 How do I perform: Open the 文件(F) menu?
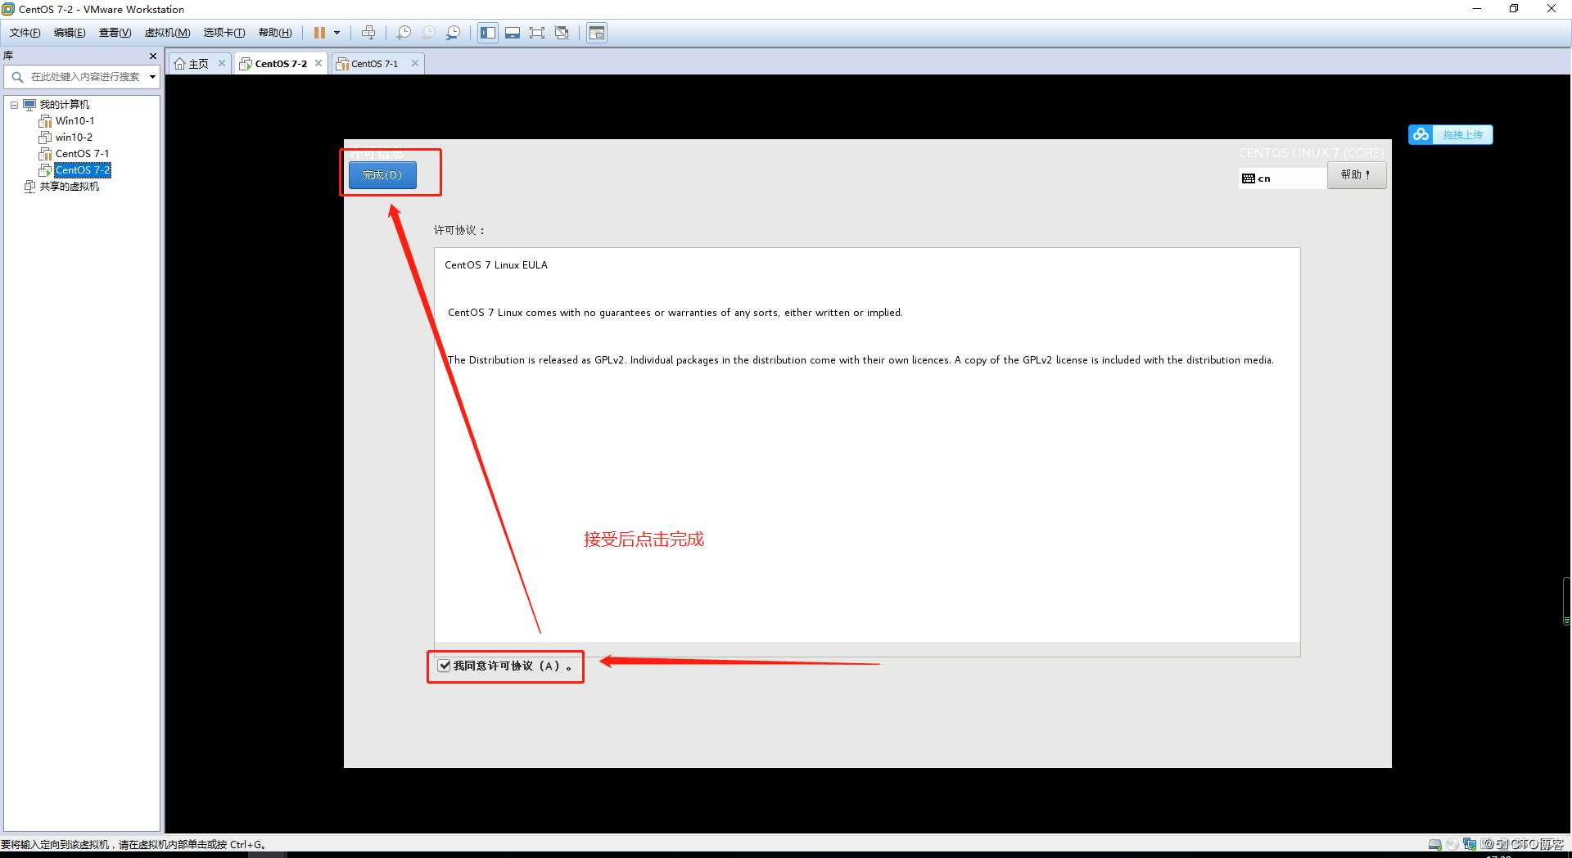[x=25, y=33]
